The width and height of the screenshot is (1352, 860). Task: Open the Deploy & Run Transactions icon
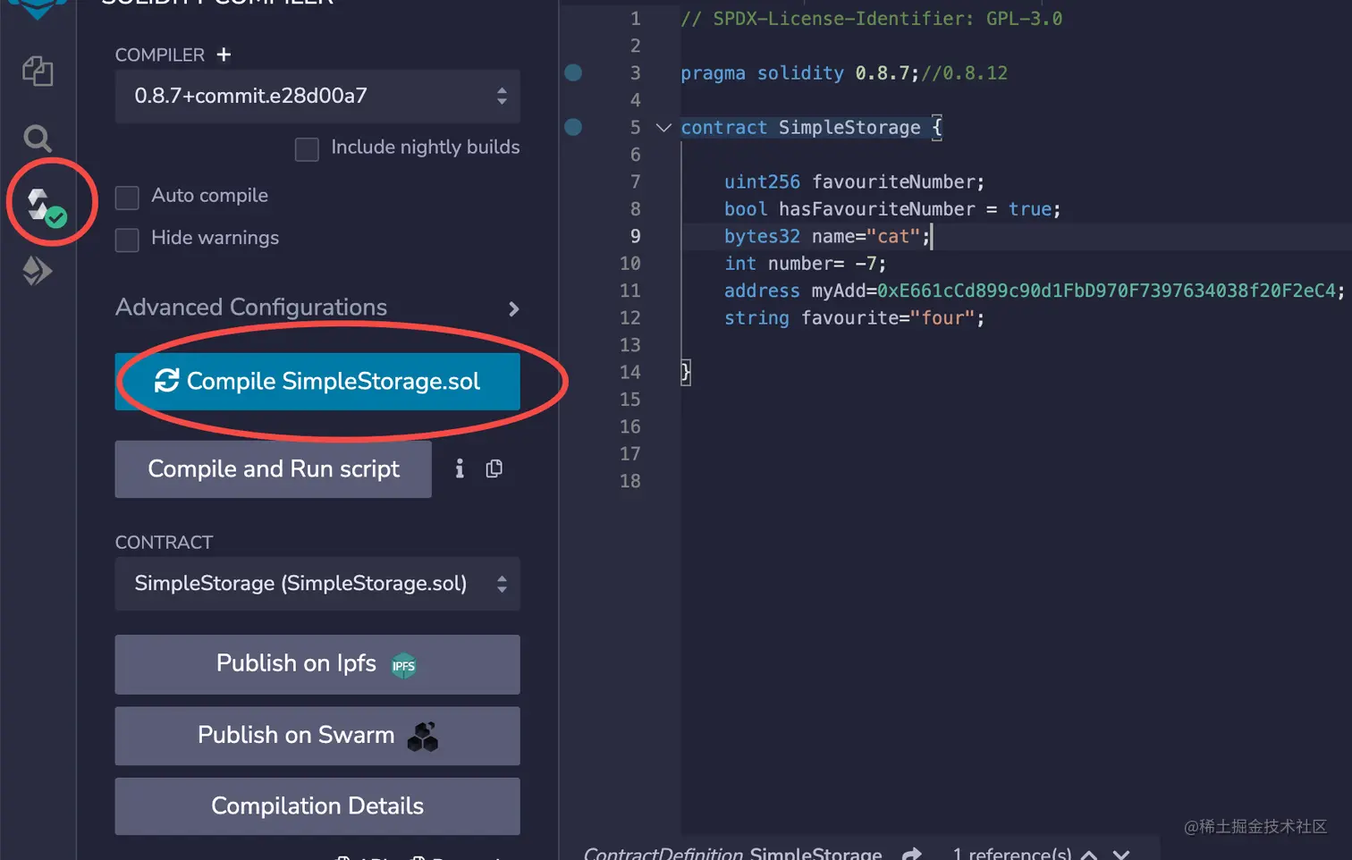pyautogui.click(x=38, y=271)
